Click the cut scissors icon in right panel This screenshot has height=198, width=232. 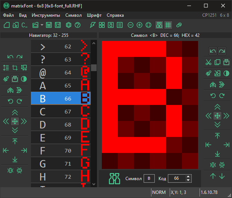(x=209, y=62)
